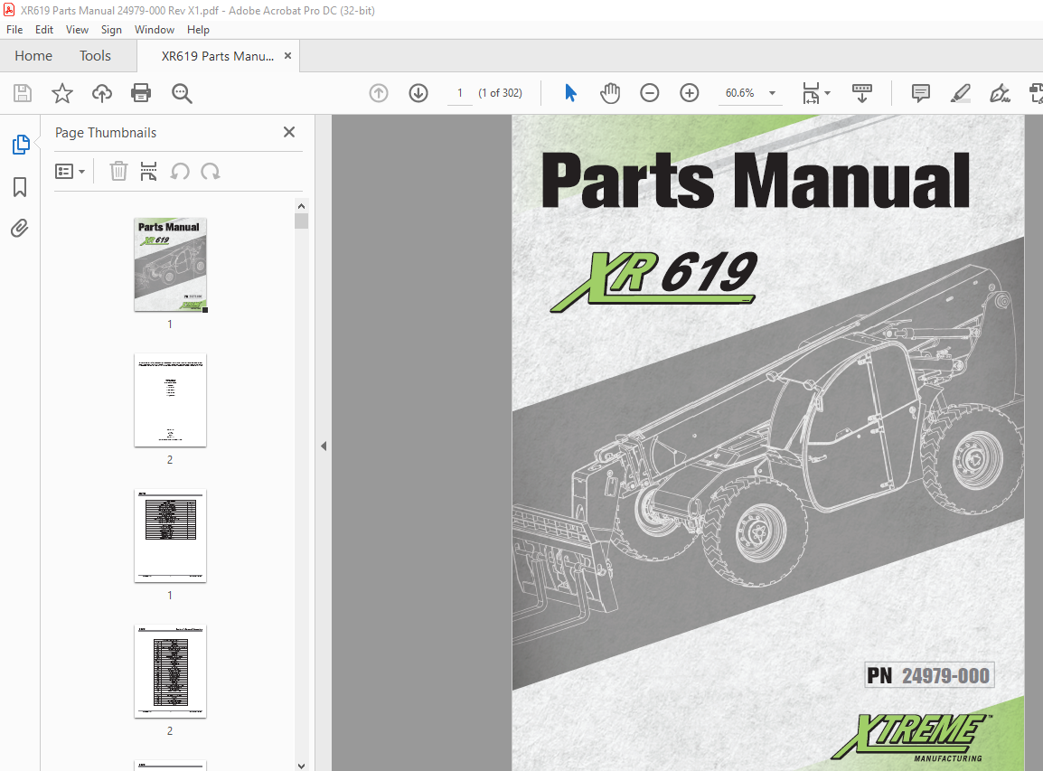Open Find text using the magnifier icon
Image resolution: width=1043 pixels, height=771 pixels.
[x=182, y=93]
